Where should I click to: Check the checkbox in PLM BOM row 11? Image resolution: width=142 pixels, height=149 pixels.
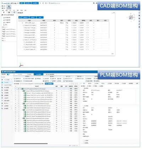(18, 110)
